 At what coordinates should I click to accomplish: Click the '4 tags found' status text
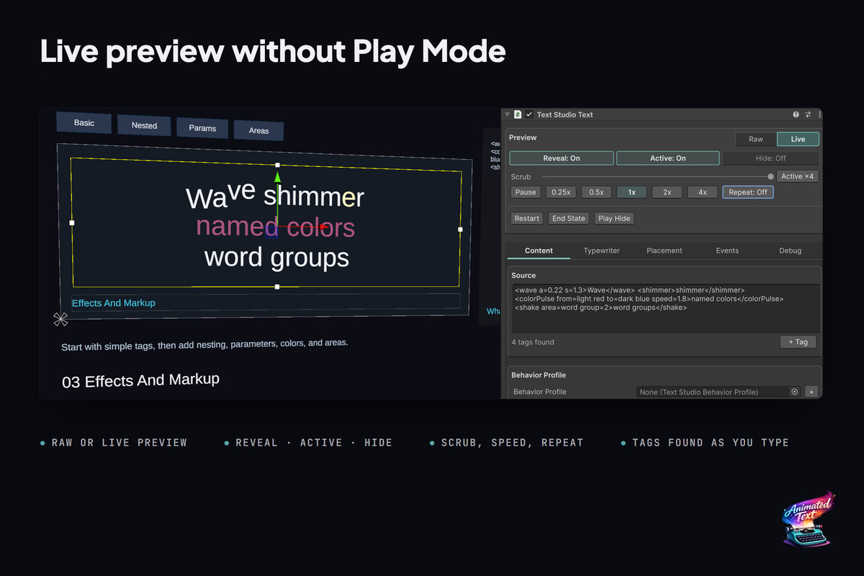click(533, 342)
